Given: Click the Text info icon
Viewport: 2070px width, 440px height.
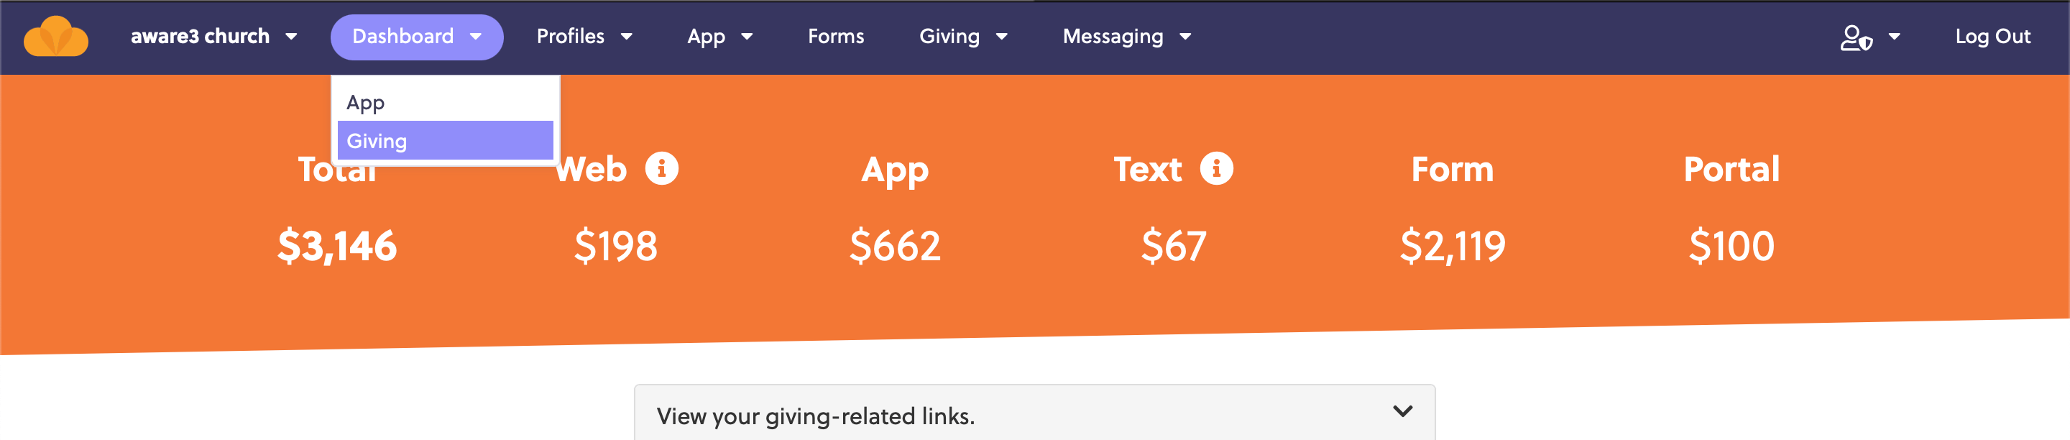Looking at the screenshot, I should (x=1218, y=169).
